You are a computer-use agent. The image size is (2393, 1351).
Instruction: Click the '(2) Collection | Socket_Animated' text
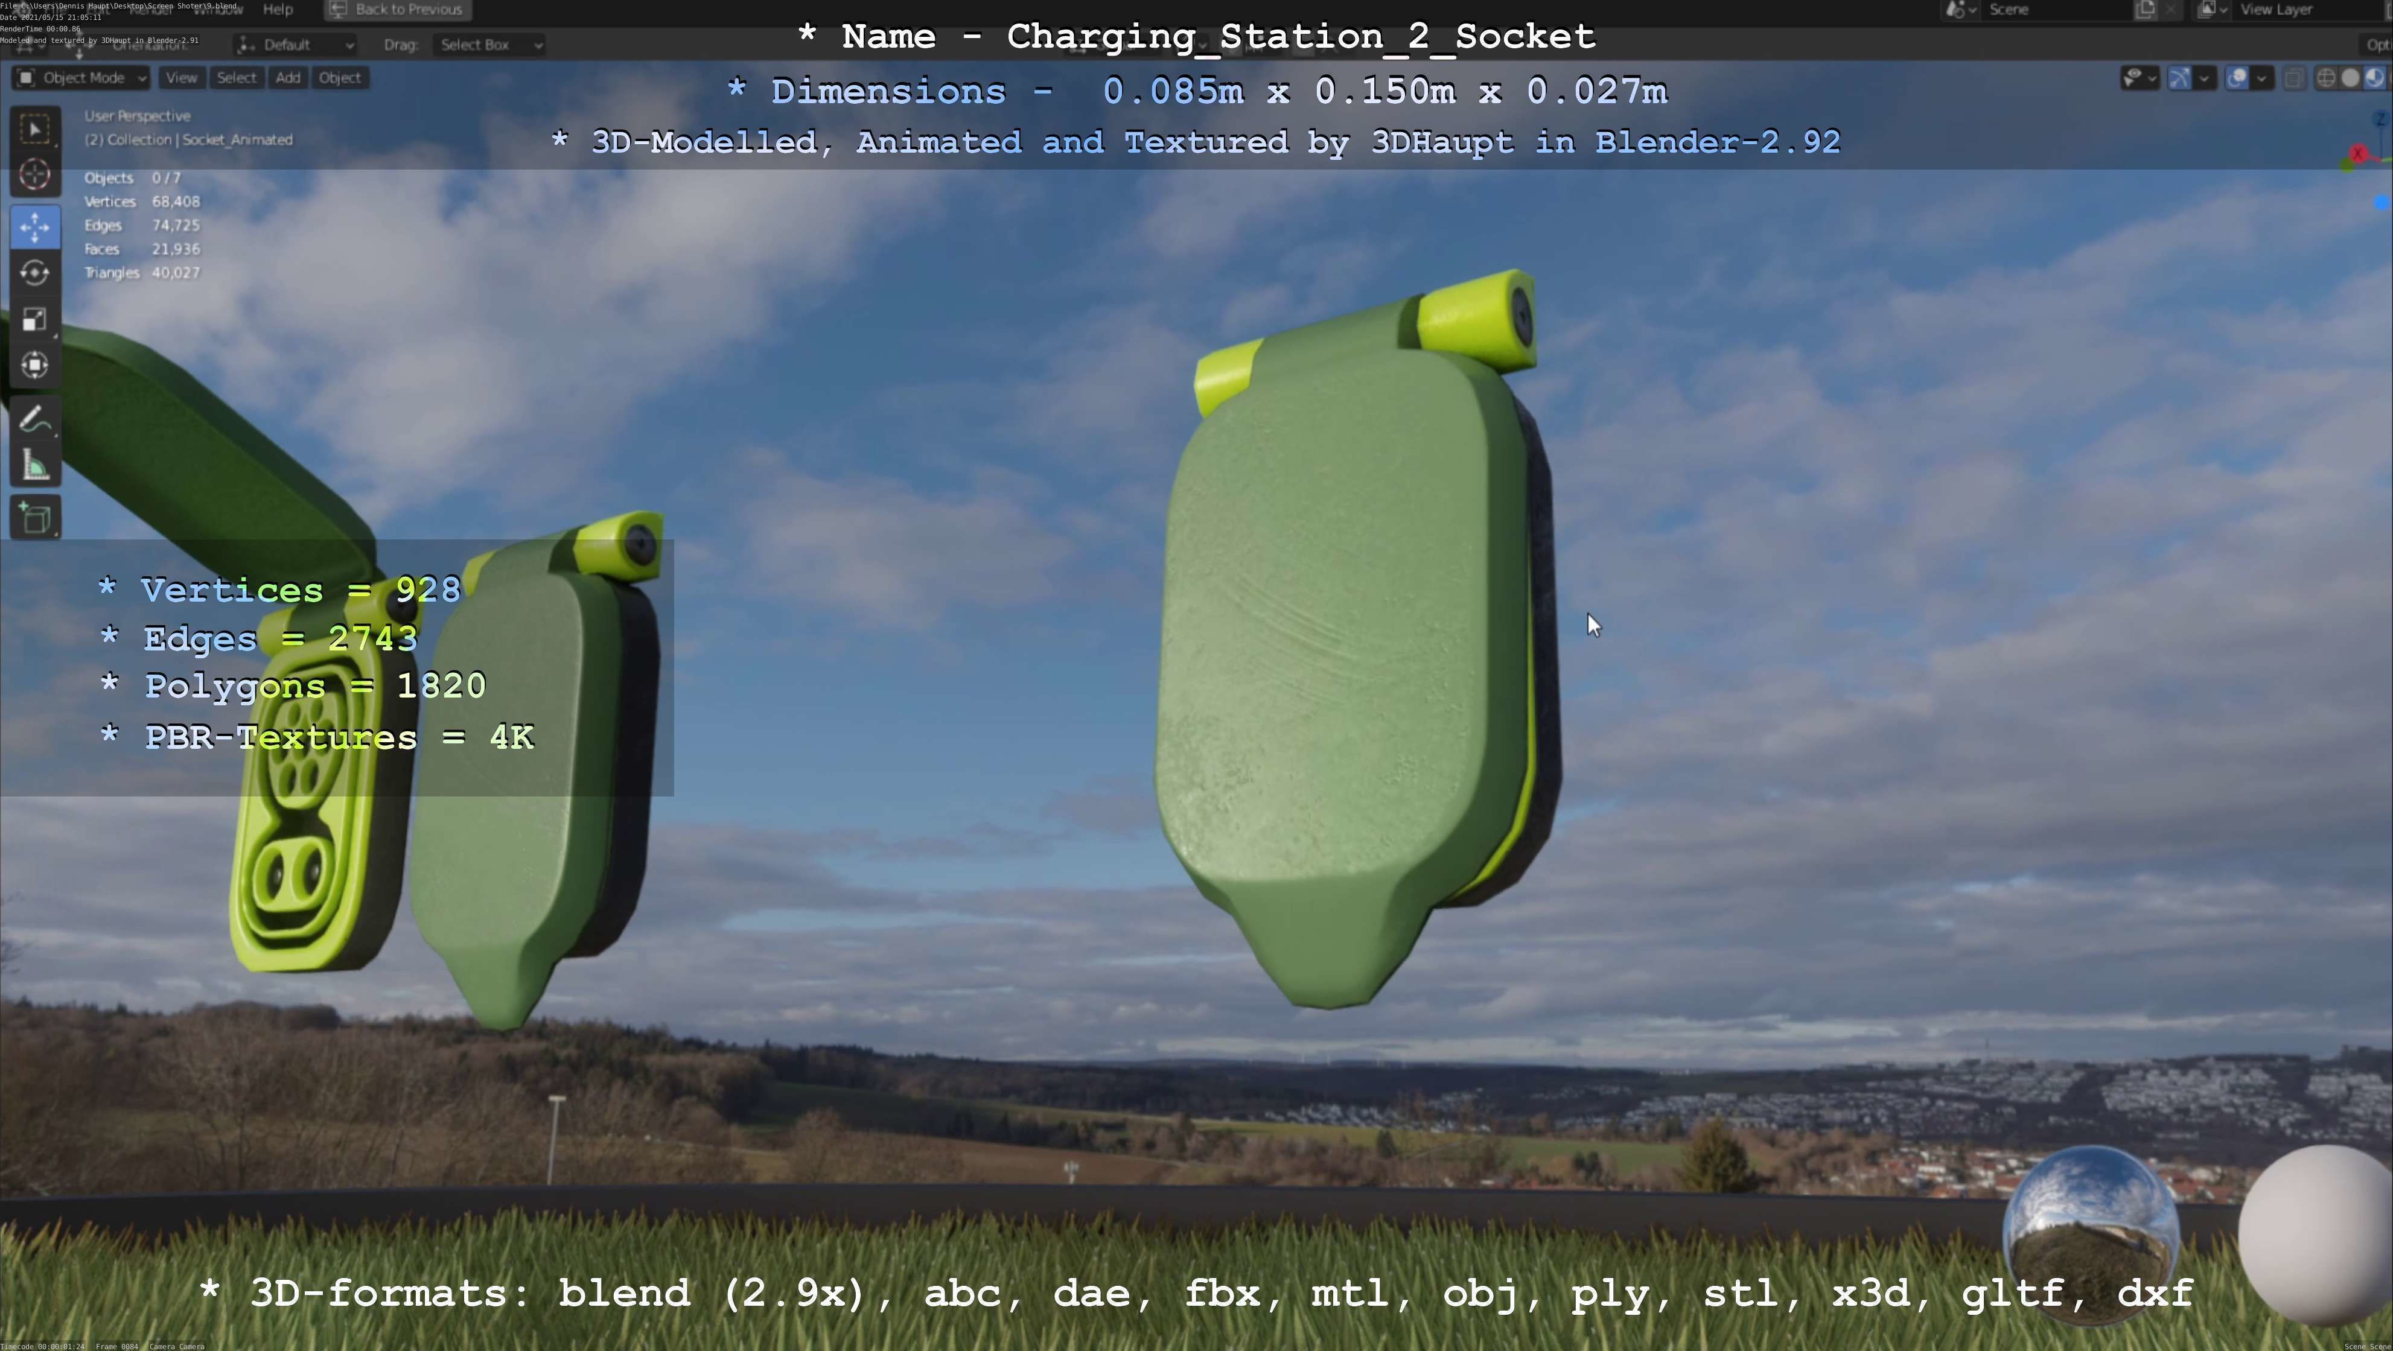coord(188,139)
